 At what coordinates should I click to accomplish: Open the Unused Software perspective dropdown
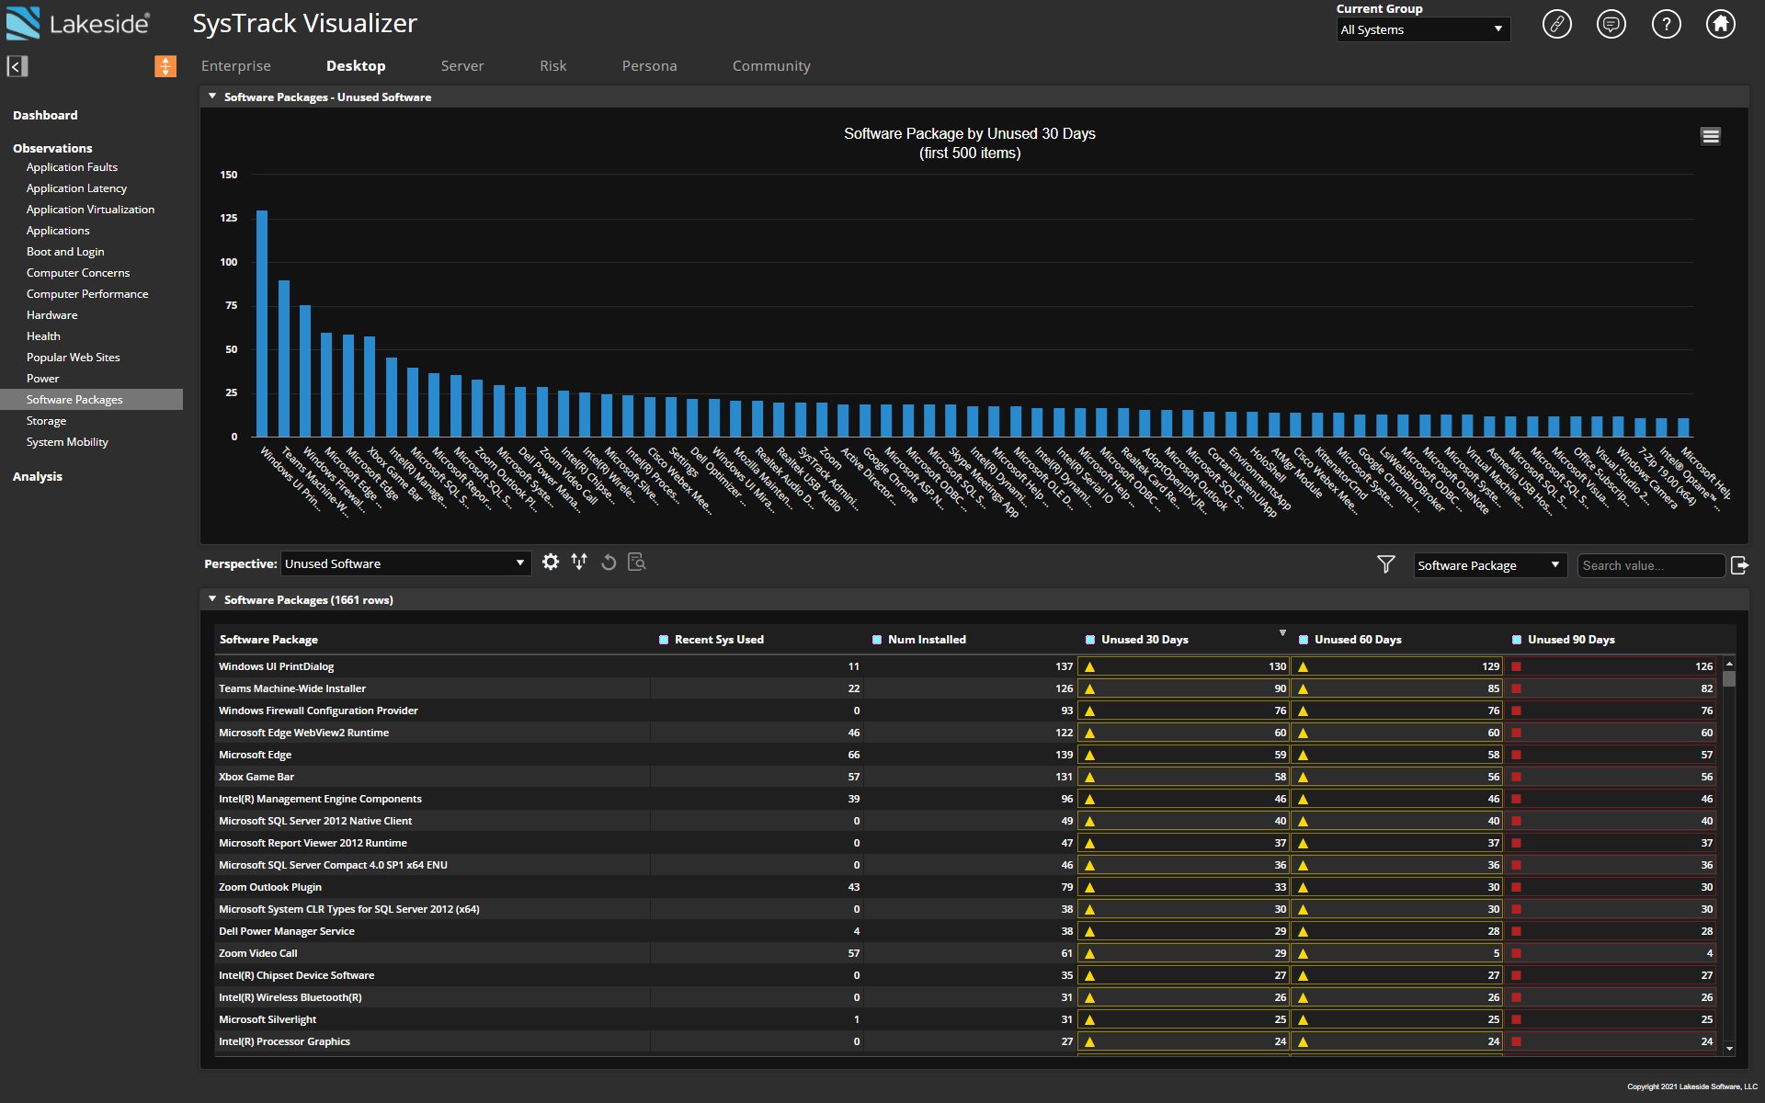click(x=405, y=563)
